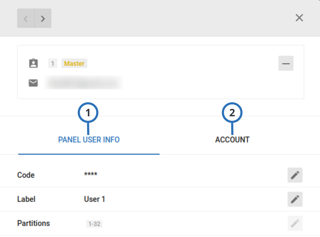Click the User 1 label value

[x=95, y=199]
